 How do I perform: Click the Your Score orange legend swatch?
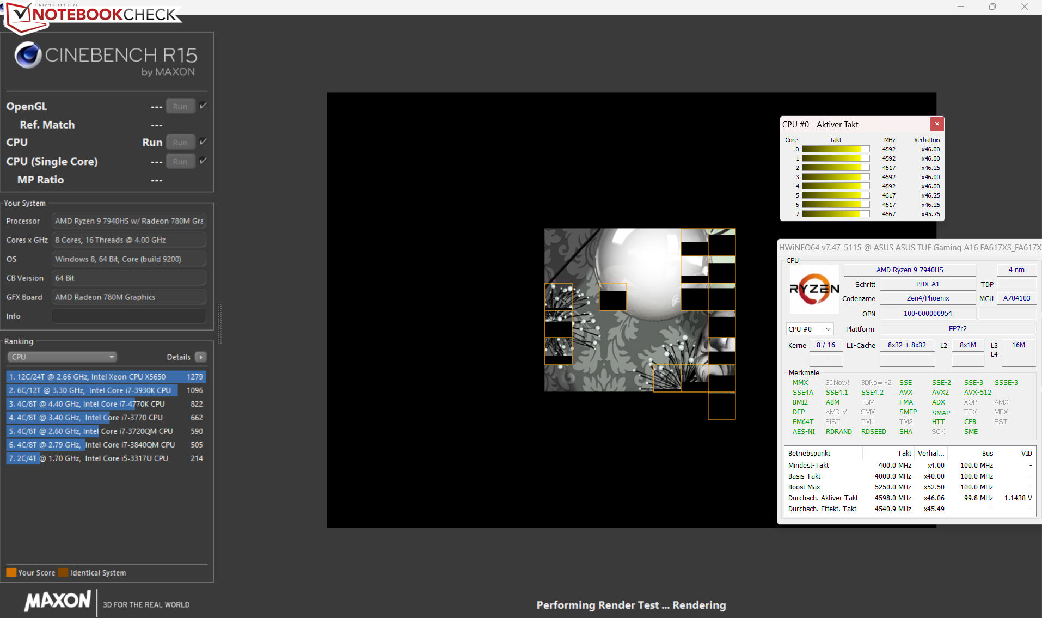[x=11, y=572]
